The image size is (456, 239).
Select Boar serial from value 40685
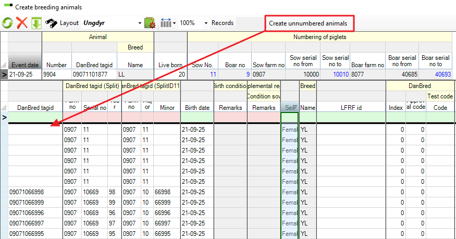tap(402, 74)
